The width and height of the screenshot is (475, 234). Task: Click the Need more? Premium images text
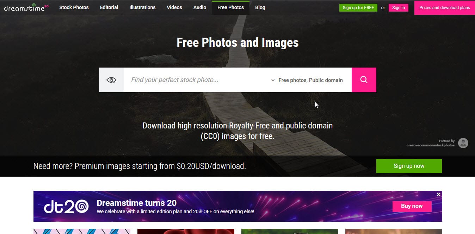click(x=140, y=166)
